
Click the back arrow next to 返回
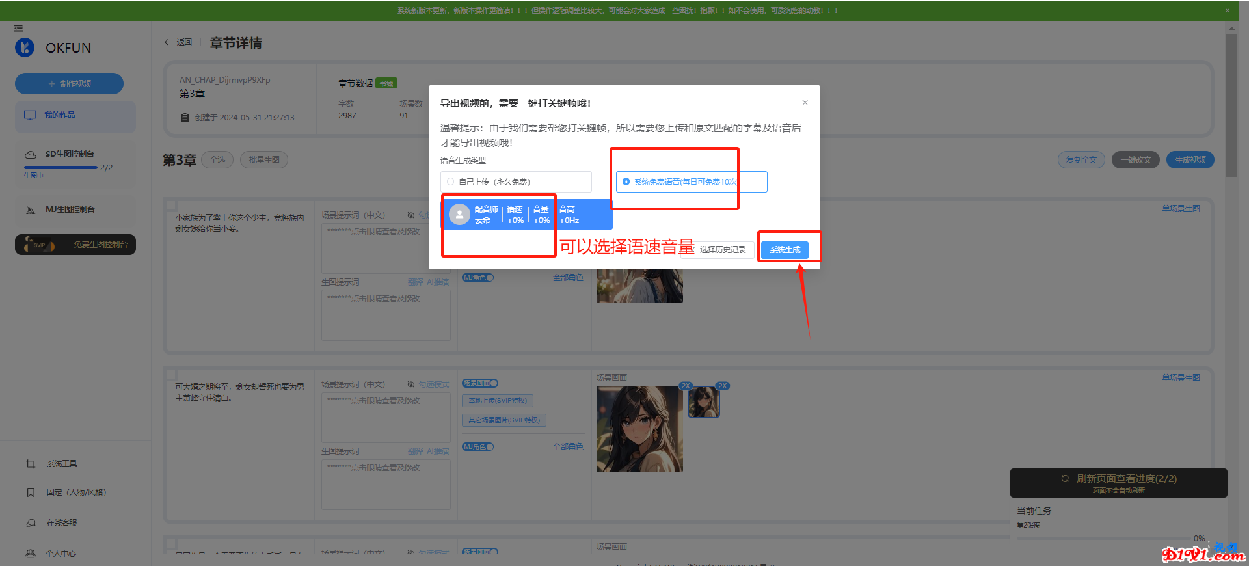(x=167, y=42)
